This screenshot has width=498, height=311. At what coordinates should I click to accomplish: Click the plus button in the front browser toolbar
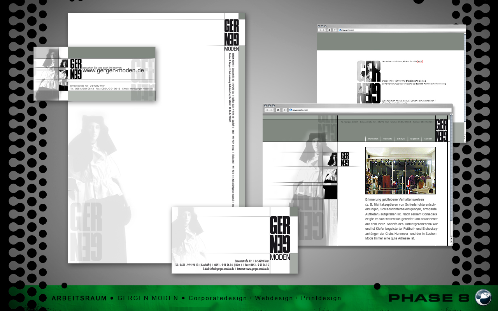point(285,110)
